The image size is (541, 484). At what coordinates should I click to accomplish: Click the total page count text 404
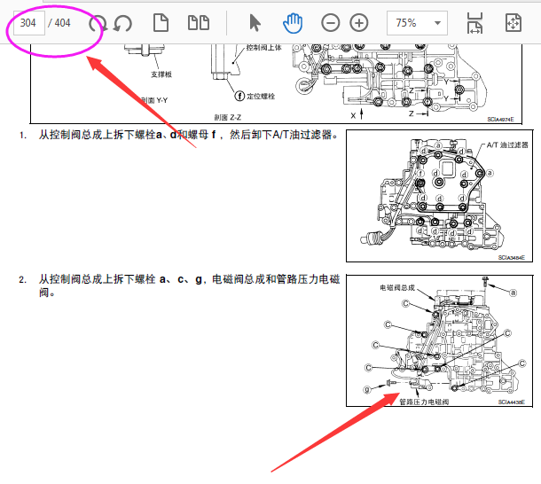pos(62,23)
